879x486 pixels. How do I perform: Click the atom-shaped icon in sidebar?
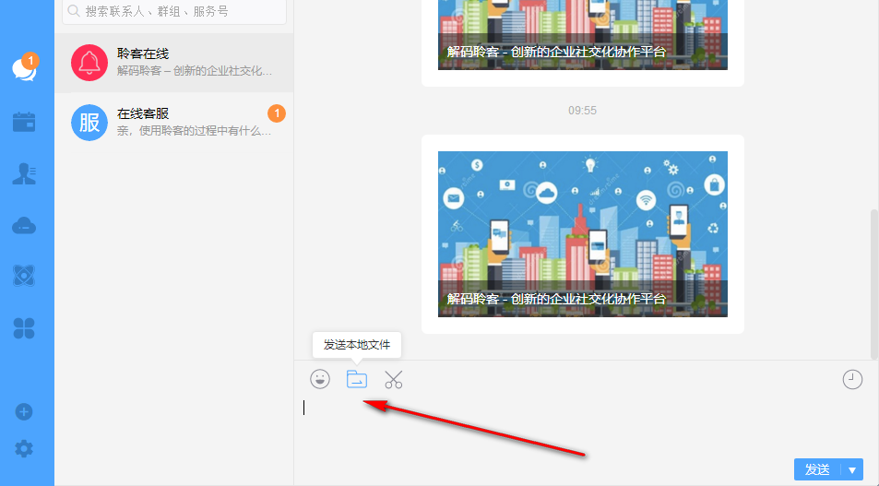coord(24,275)
